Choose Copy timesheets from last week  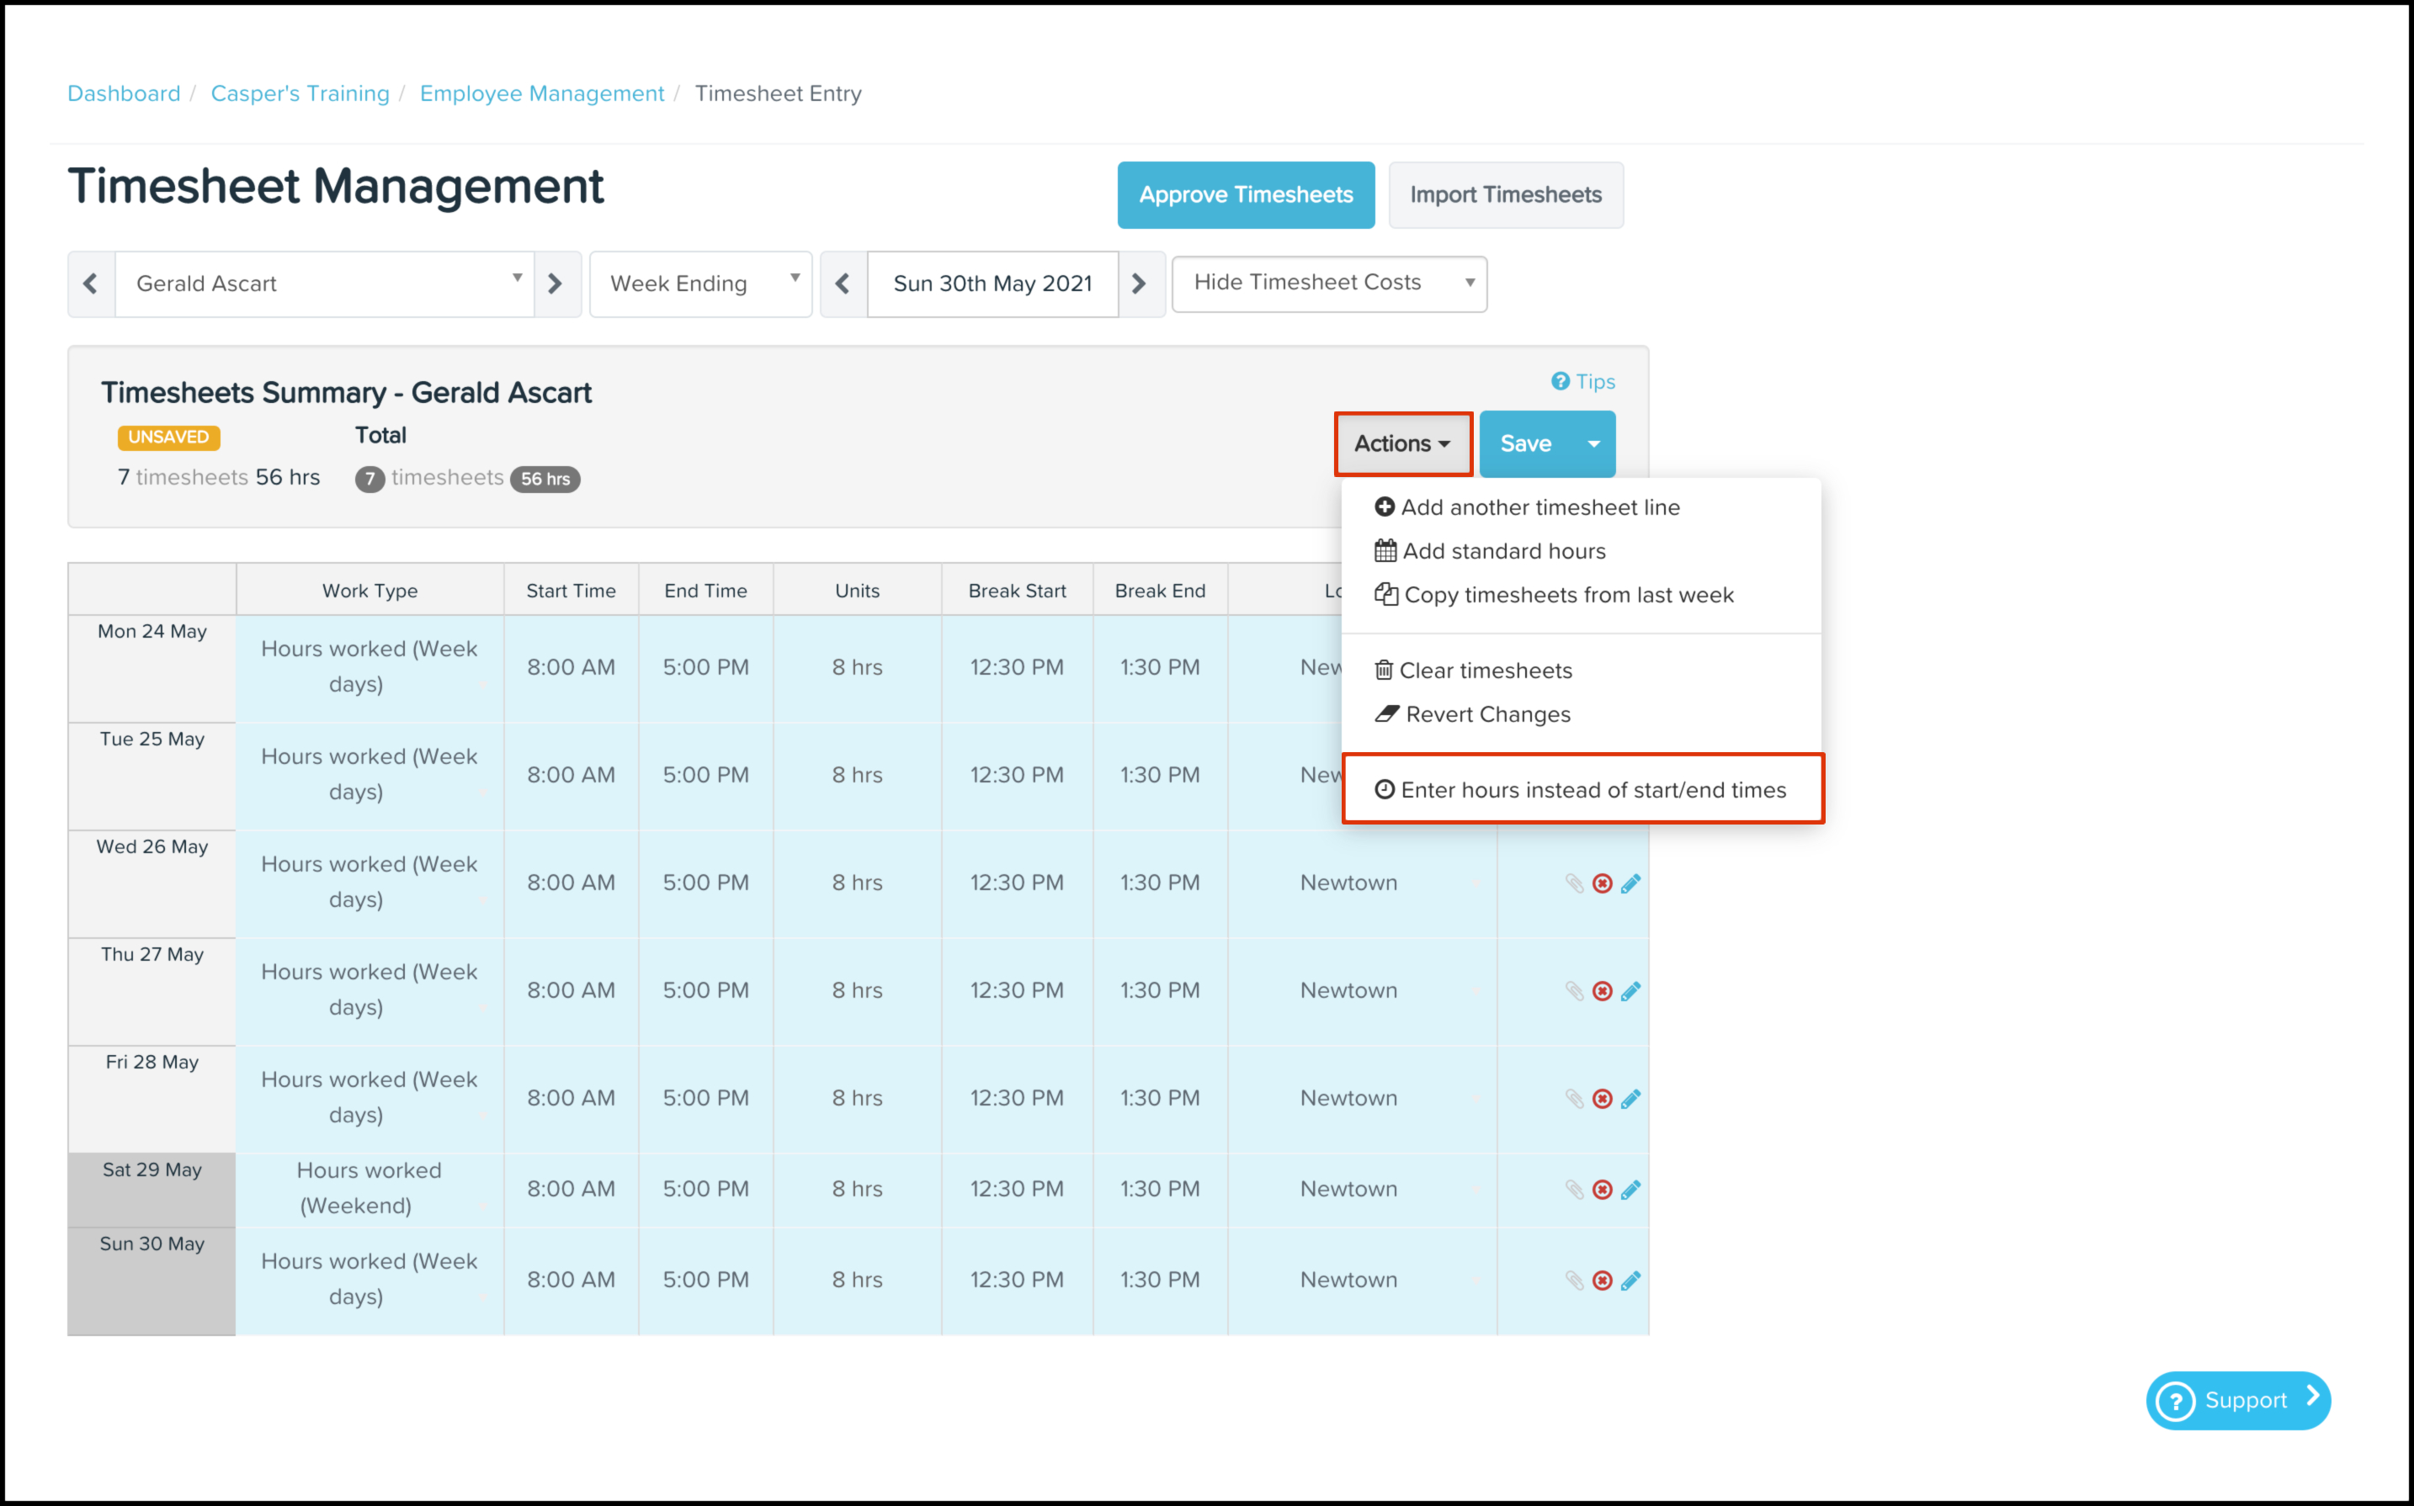pyautogui.click(x=1555, y=595)
